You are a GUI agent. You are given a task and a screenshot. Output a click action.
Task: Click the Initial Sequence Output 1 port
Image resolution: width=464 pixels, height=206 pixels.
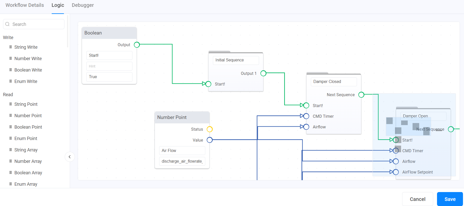pyautogui.click(x=263, y=73)
